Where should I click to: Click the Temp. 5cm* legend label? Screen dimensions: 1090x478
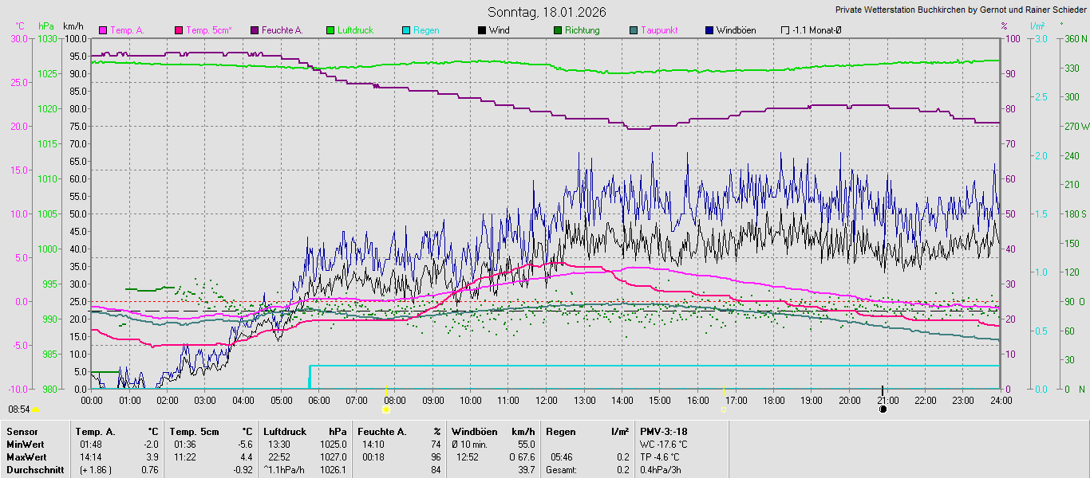[208, 30]
